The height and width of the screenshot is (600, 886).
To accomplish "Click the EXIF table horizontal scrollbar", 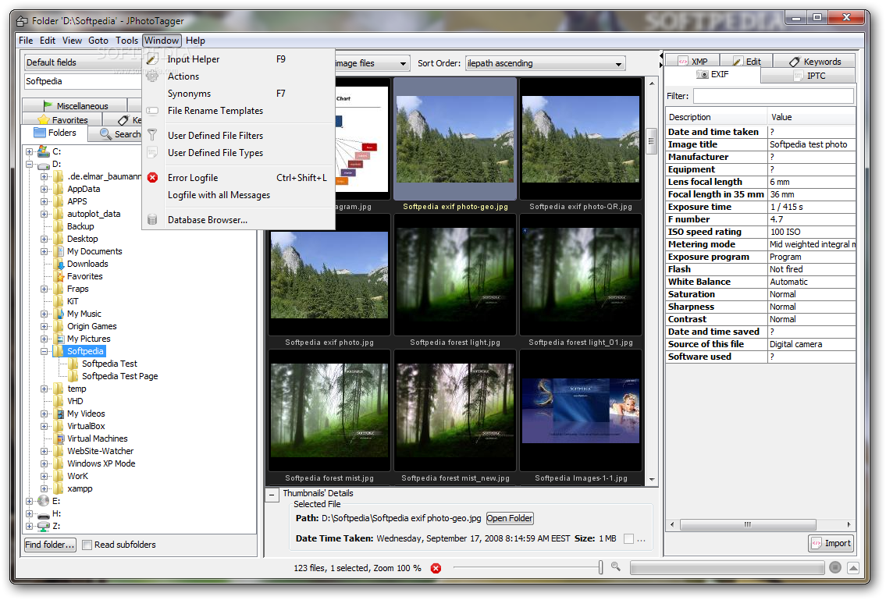I will click(x=748, y=525).
